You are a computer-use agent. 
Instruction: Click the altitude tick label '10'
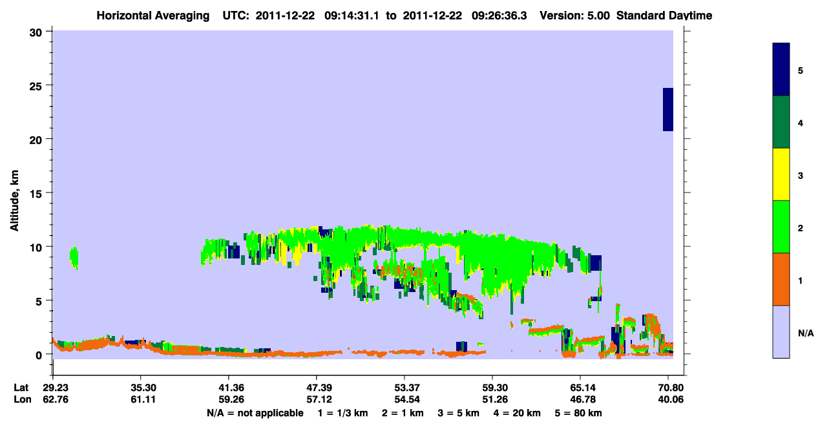[x=37, y=247]
